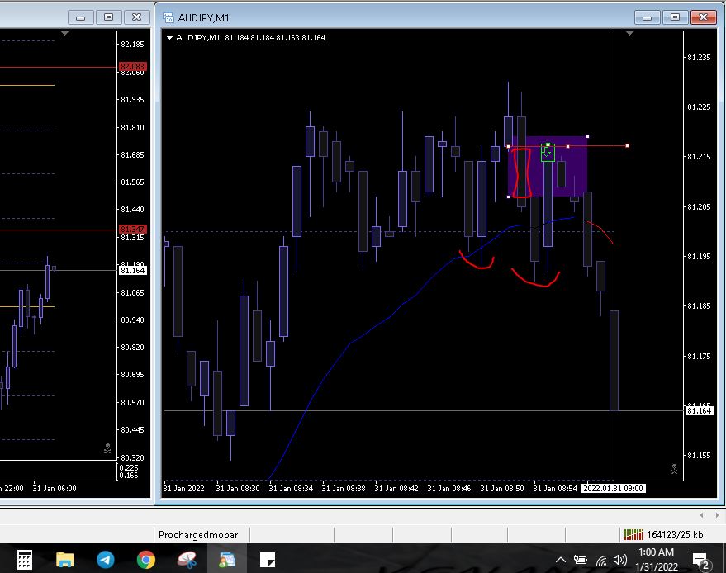Show hidden system tray icons
This screenshot has height=573, width=726.
coord(560,560)
